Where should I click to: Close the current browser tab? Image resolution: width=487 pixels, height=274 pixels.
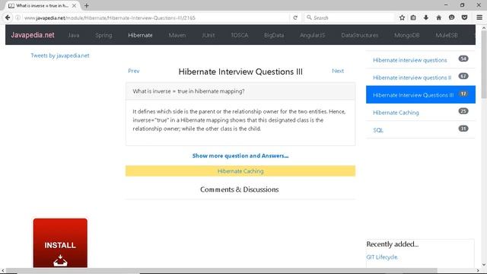tap(74, 5)
